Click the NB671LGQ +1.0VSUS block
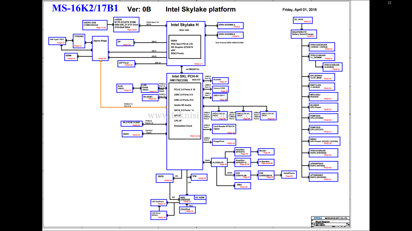The image size is (412, 231). coord(322,87)
